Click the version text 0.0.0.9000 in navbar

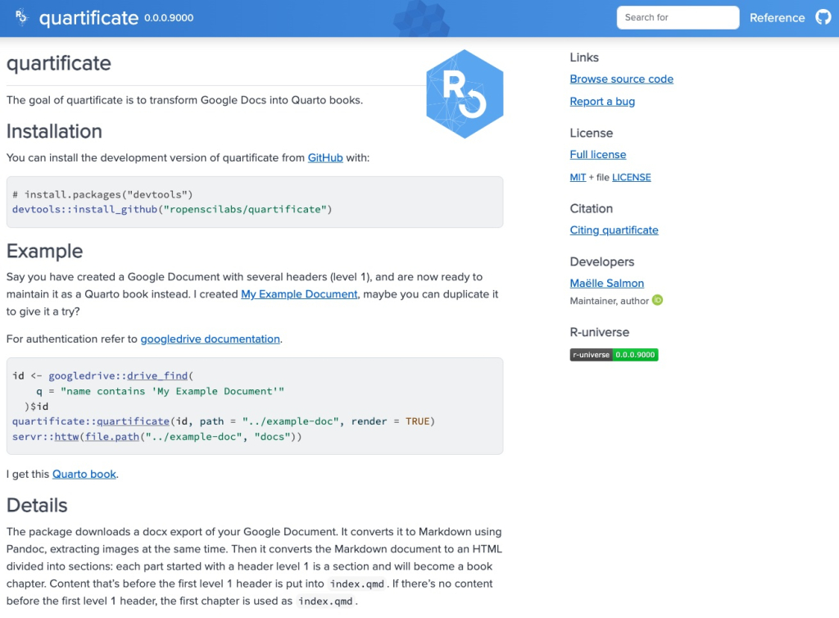click(x=169, y=18)
